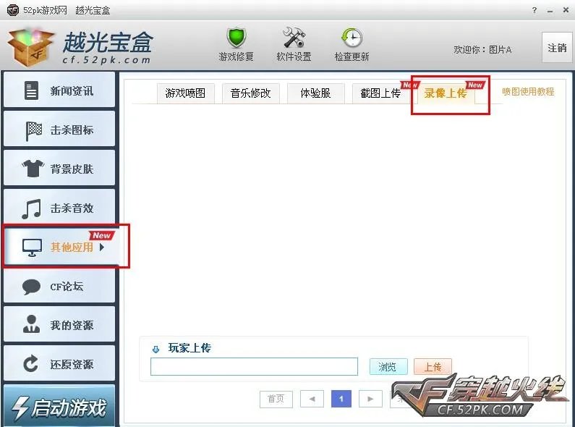
Task: Click the 检查更新 clock icon
Action: (x=352, y=38)
